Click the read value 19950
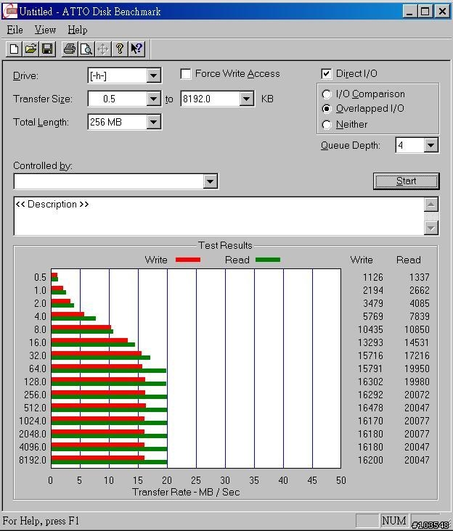This screenshot has width=453, height=531. (417, 369)
